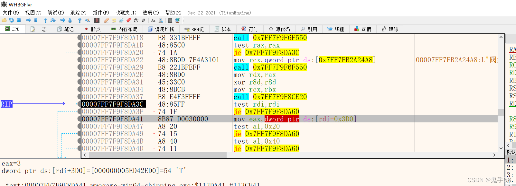Run the program with the arrow icon
The image size is (516, 186).
tap(29, 20)
